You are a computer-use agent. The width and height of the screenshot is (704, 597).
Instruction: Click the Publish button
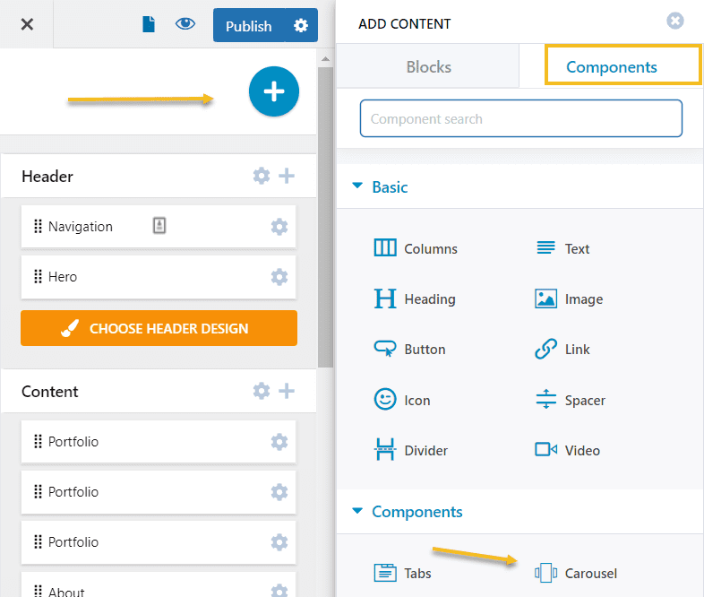[x=248, y=26]
